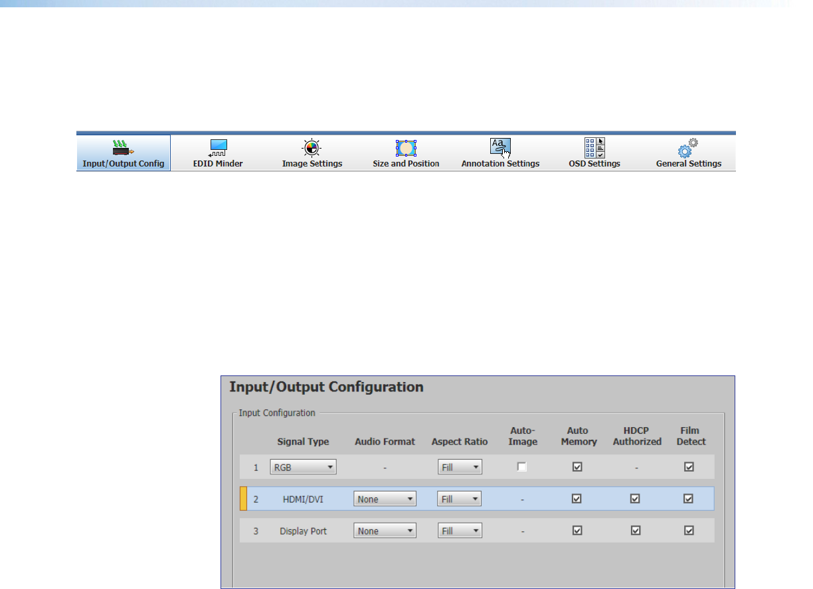Click the General Settings gears icon
The image size is (813, 589).
click(688, 148)
